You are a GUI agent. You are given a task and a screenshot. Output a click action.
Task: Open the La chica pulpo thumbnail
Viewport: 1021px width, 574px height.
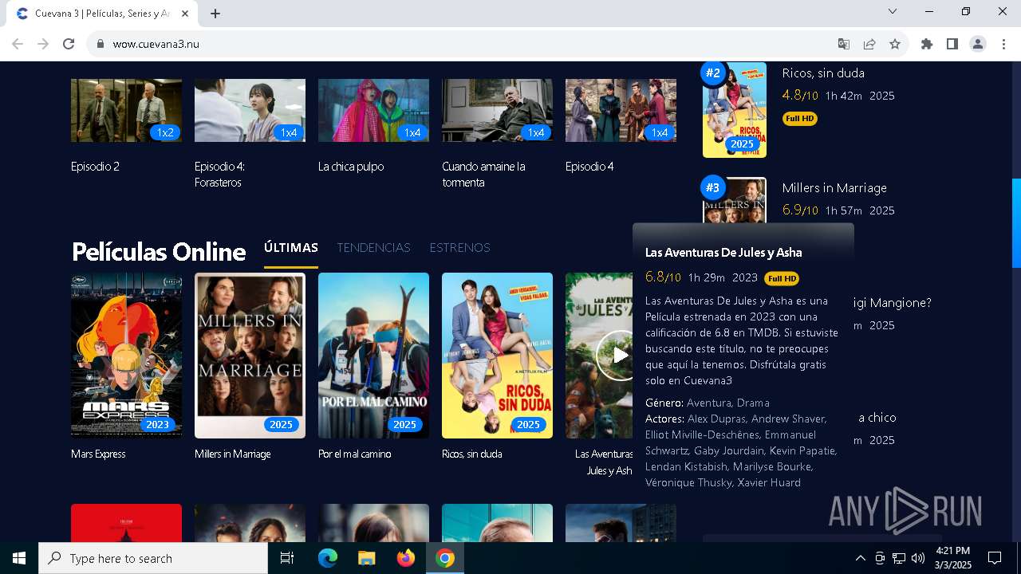tap(373, 110)
